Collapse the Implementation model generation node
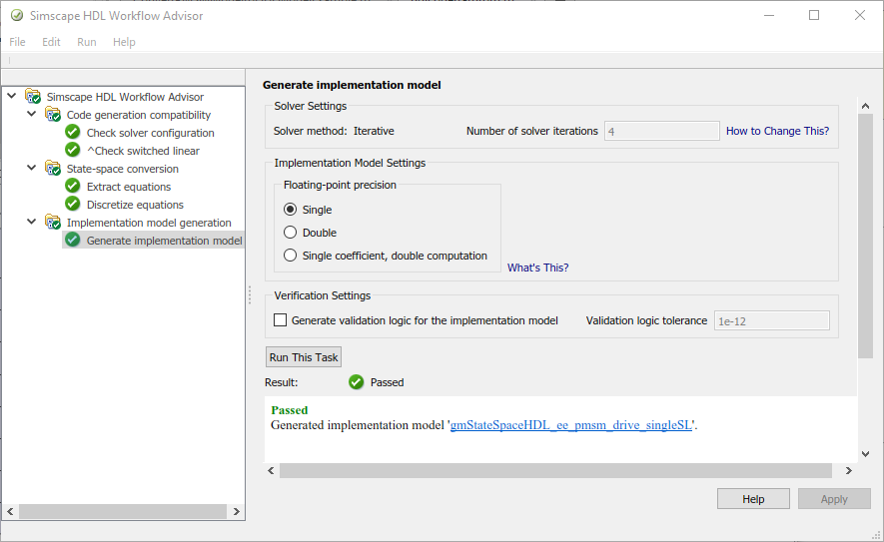The height and width of the screenshot is (542, 884). click(32, 223)
